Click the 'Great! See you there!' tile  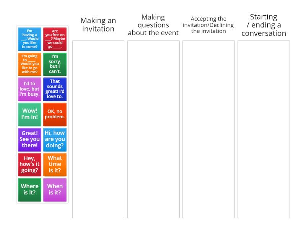click(29, 139)
